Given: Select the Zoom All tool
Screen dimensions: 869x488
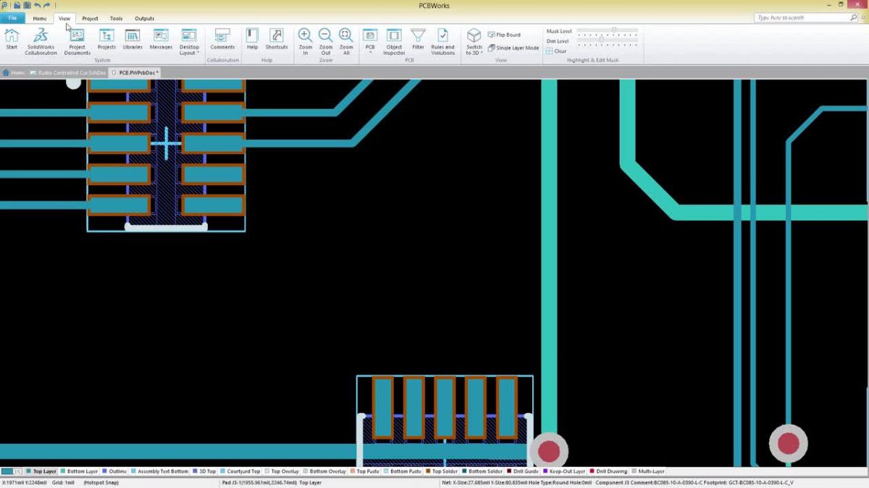Looking at the screenshot, I should (x=345, y=41).
